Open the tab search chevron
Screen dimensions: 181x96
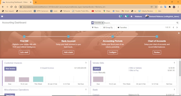[160, 2]
